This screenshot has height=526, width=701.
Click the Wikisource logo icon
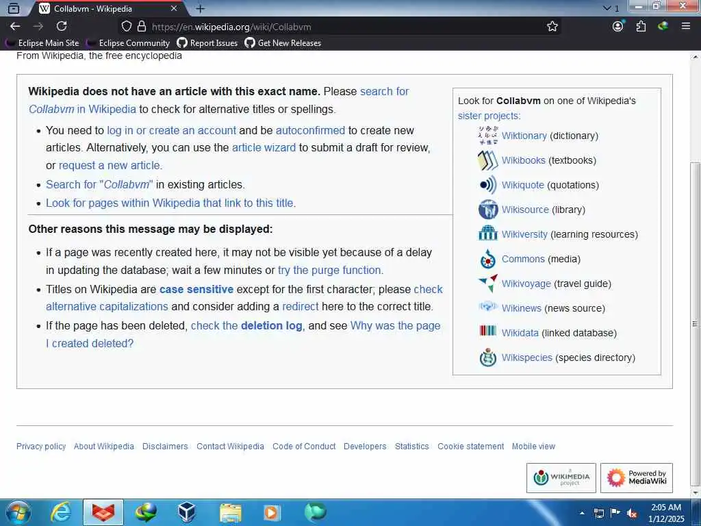point(487,210)
